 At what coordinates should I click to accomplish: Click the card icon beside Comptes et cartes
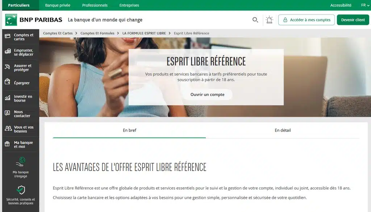coord(8,36)
